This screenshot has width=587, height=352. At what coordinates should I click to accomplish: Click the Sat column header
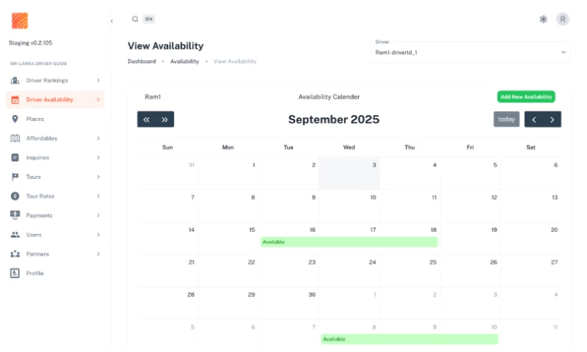pyautogui.click(x=531, y=147)
